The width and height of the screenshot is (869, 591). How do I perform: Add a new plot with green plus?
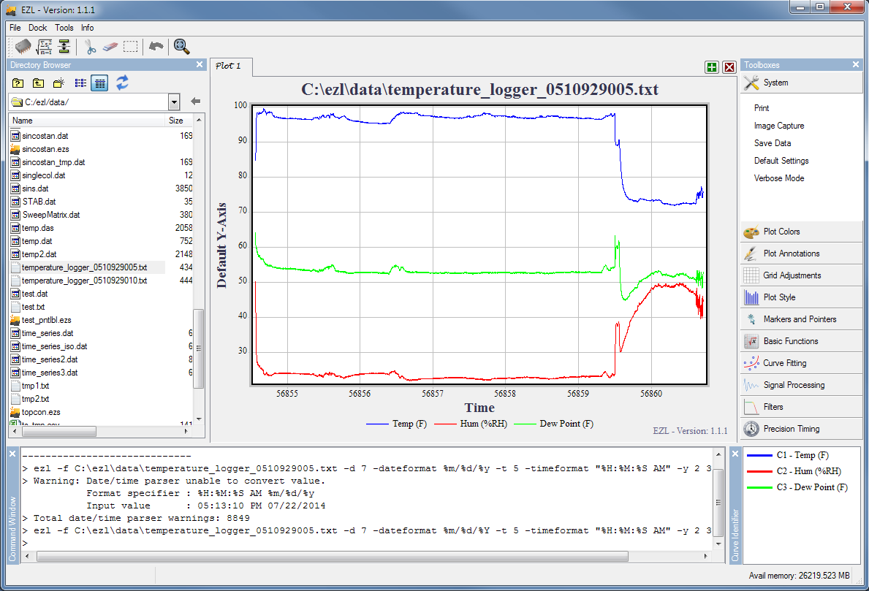pyautogui.click(x=712, y=67)
